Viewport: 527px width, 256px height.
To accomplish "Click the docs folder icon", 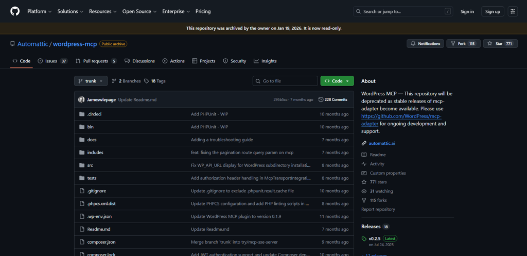I will (x=82, y=140).
